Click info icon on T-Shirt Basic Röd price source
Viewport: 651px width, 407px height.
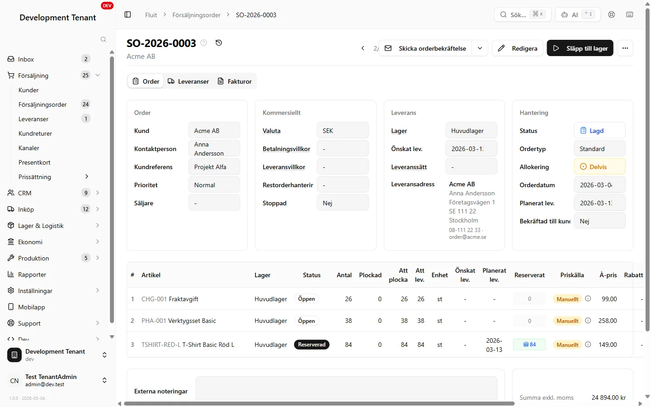588,344
